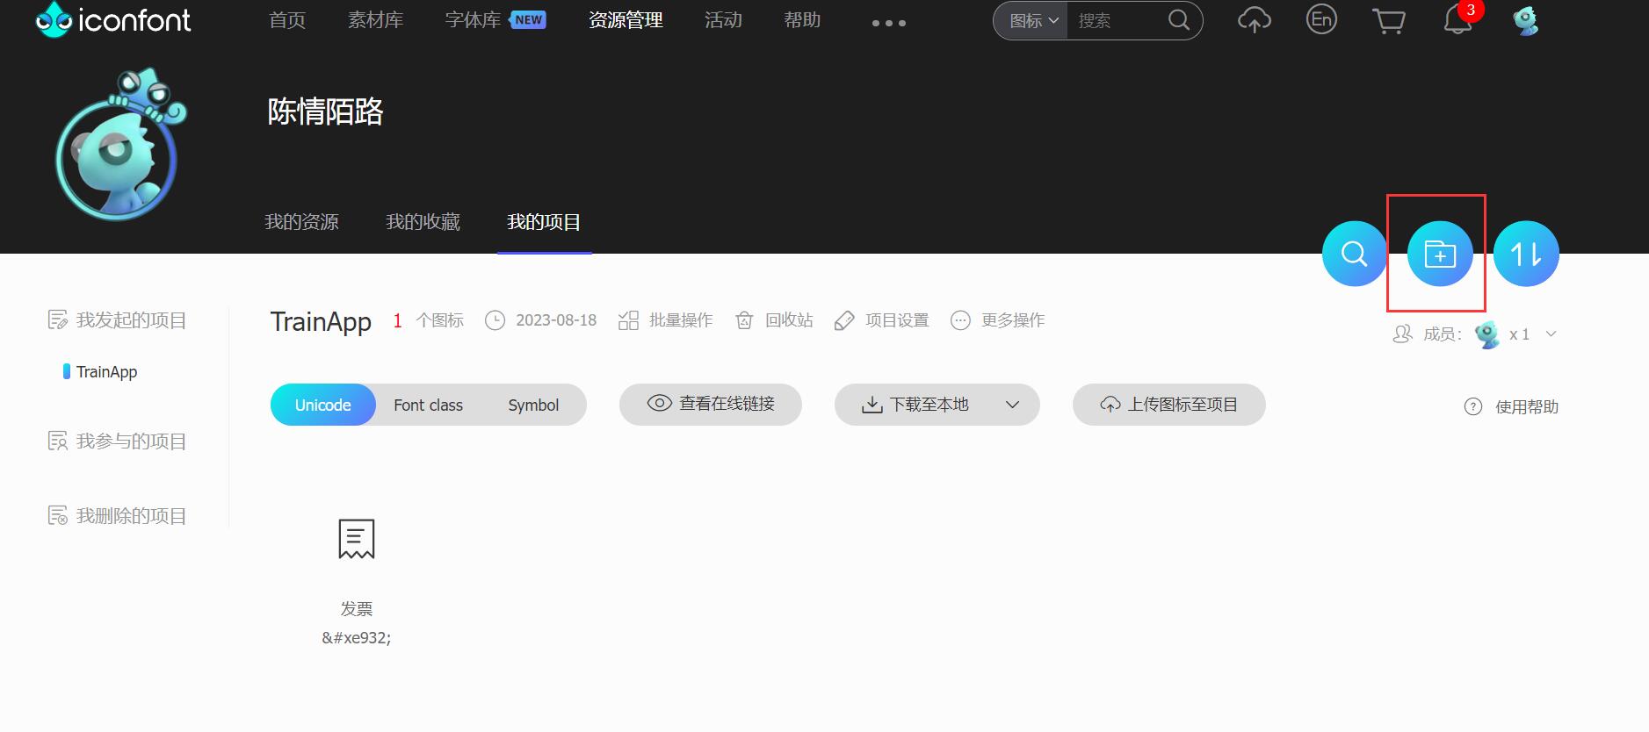Select TrainApp project in the sidebar
The image size is (1649, 732).
[x=106, y=372]
